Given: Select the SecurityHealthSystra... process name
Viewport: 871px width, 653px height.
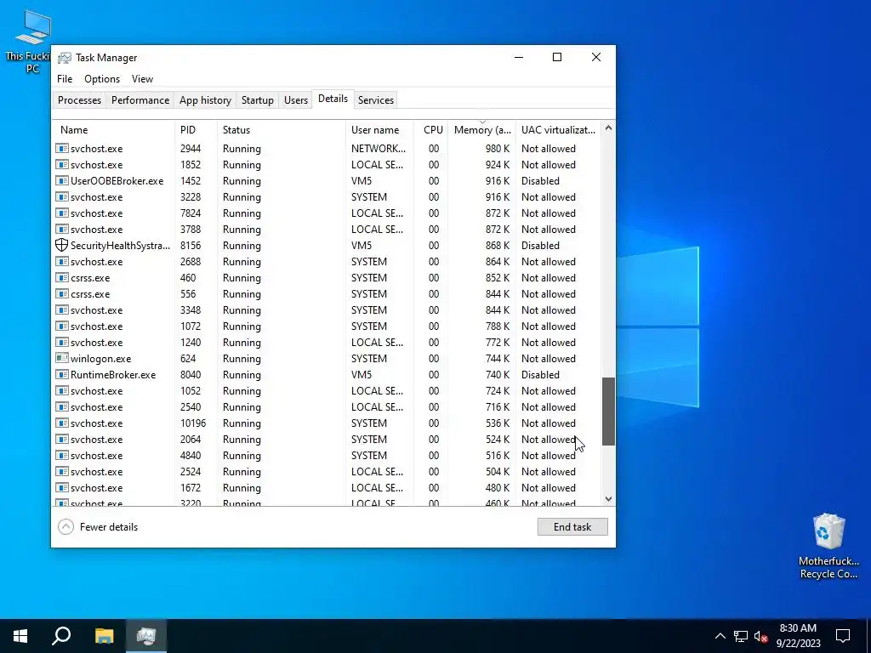Looking at the screenshot, I should pos(120,246).
